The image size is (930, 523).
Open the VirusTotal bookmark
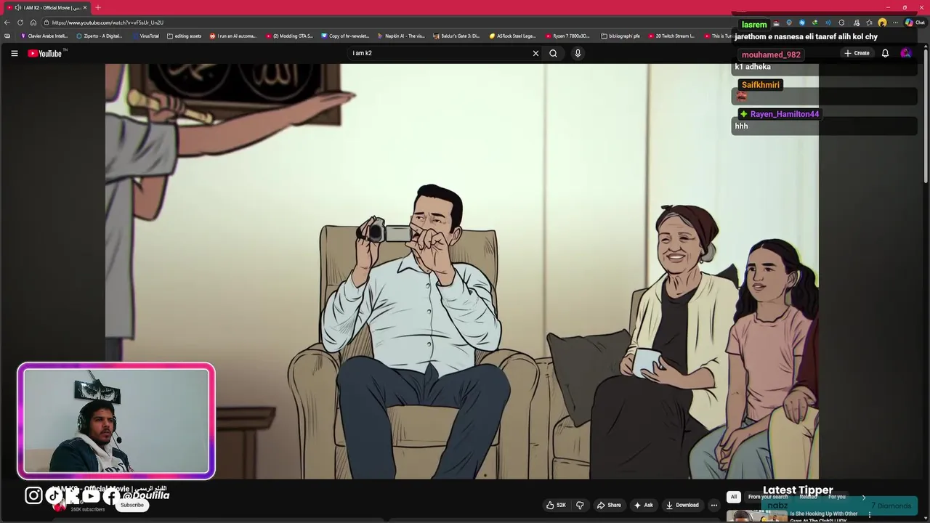click(x=146, y=36)
